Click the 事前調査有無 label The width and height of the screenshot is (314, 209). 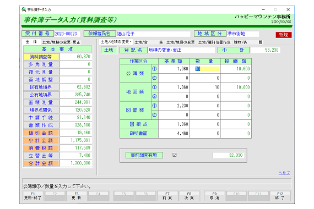(x=144, y=155)
